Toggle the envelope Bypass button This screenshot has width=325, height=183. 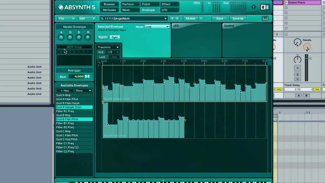(103, 37)
